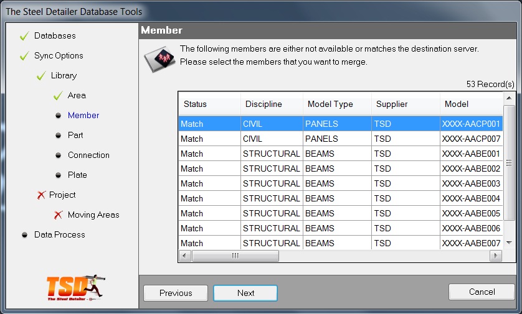
Task: Click the TSD Steel Detailer logo
Action: pyautogui.click(x=75, y=288)
